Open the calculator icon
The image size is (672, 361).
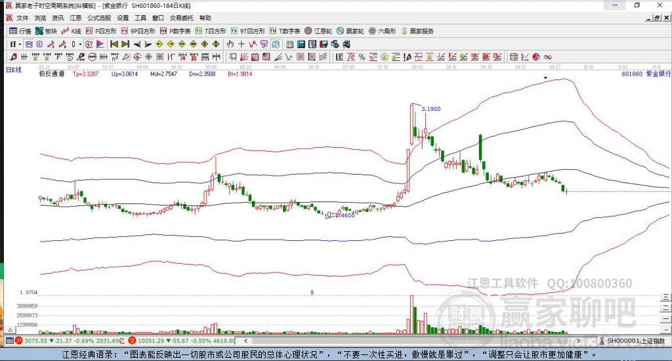point(301,44)
